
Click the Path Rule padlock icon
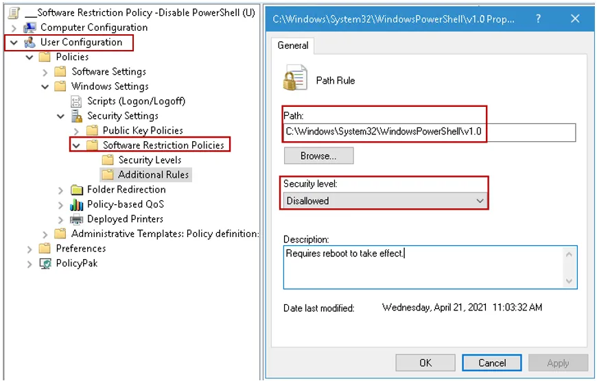[x=295, y=79]
